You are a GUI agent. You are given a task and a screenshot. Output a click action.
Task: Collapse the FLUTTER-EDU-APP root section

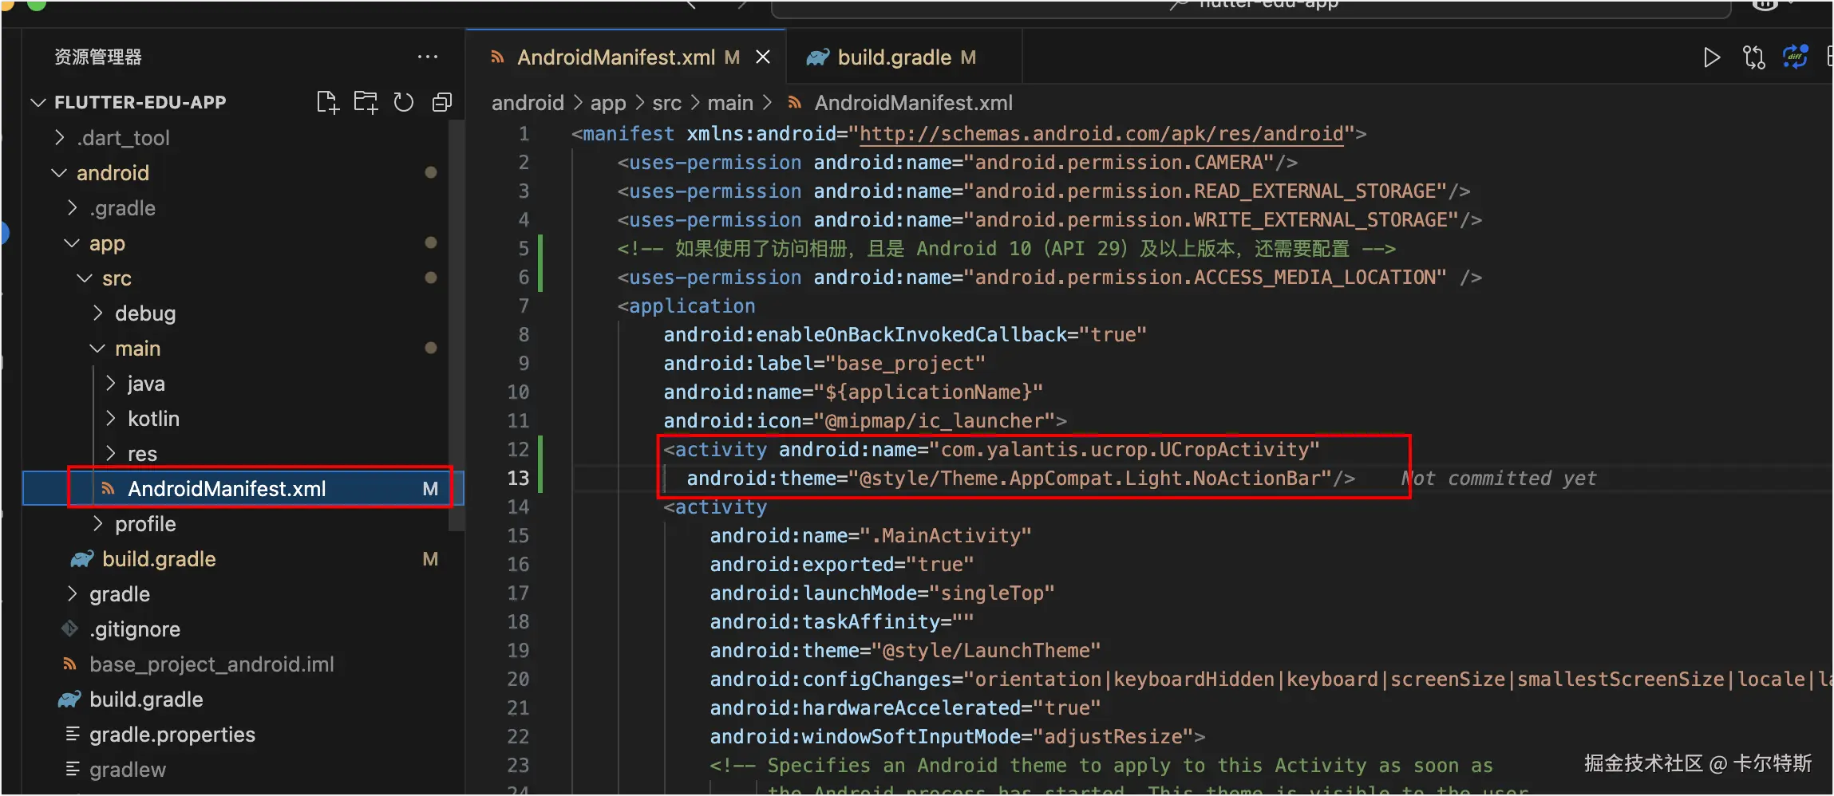[38, 102]
